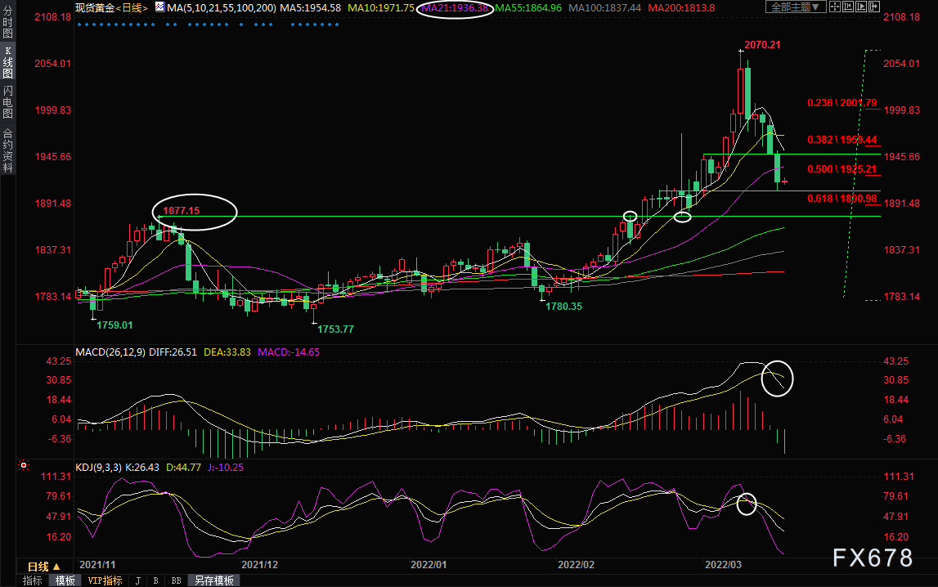The width and height of the screenshot is (938, 587).
Task: Click the left axis 2108.18 price
Action: [52, 16]
